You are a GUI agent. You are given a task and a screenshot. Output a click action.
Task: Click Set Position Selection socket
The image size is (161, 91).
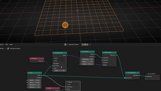[x=102, y=60]
